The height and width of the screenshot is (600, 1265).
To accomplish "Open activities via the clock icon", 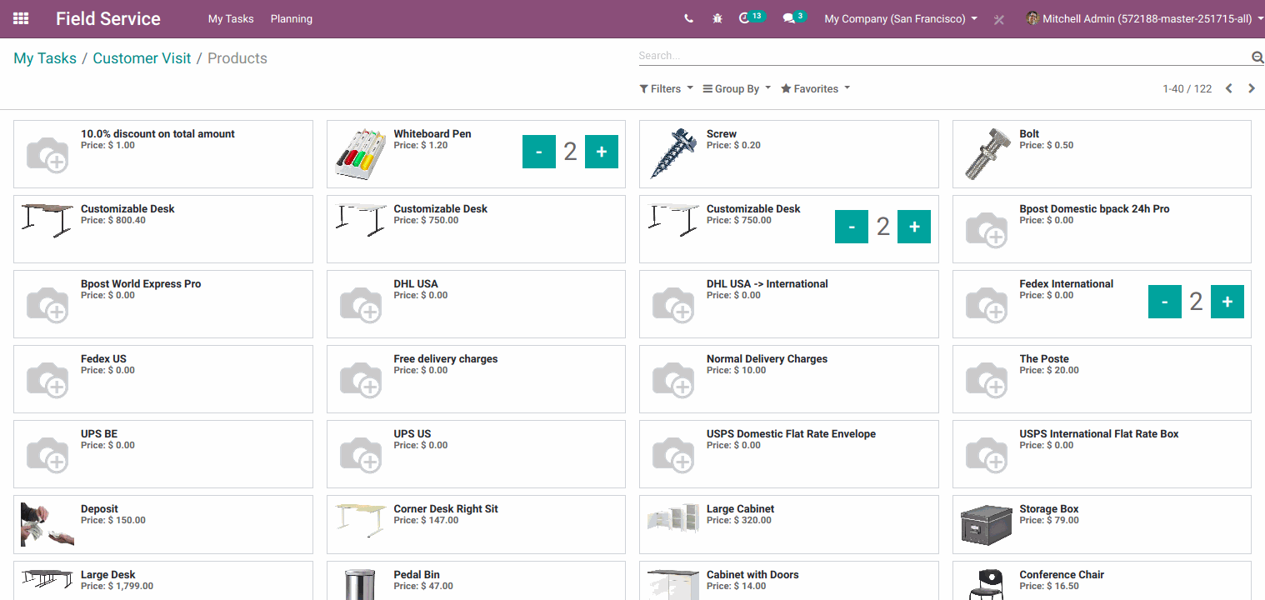I will 746,18.
